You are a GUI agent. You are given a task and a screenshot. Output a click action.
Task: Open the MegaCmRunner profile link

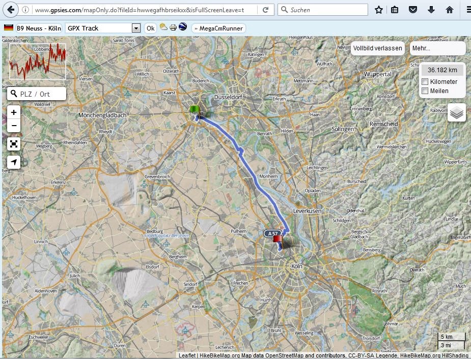tap(219, 28)
